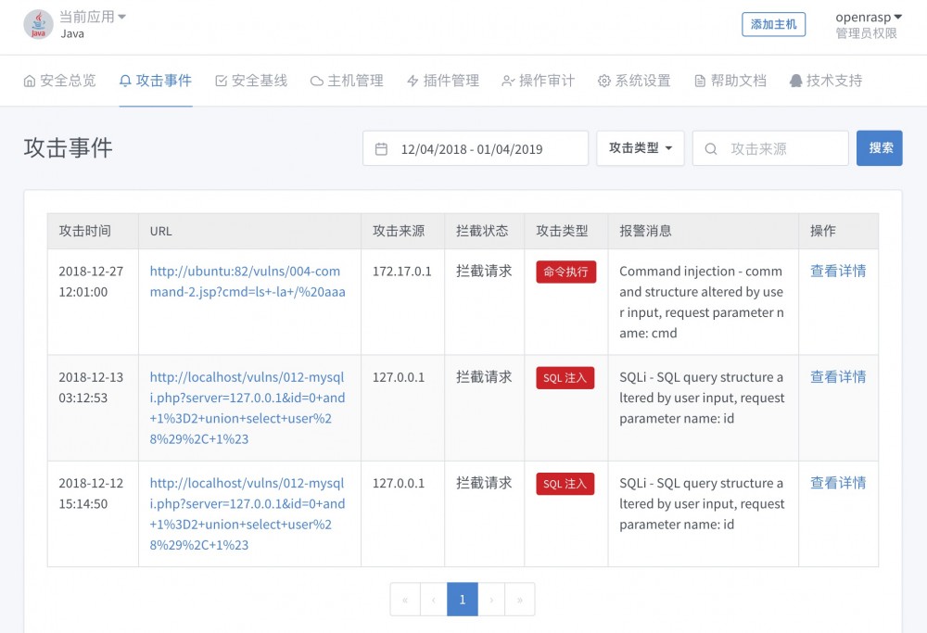Click the 拦截请求 status in the 2018-12-27 row
This screenshot has width=927, height=633.
pyautogui.click(x=484, y=272)
